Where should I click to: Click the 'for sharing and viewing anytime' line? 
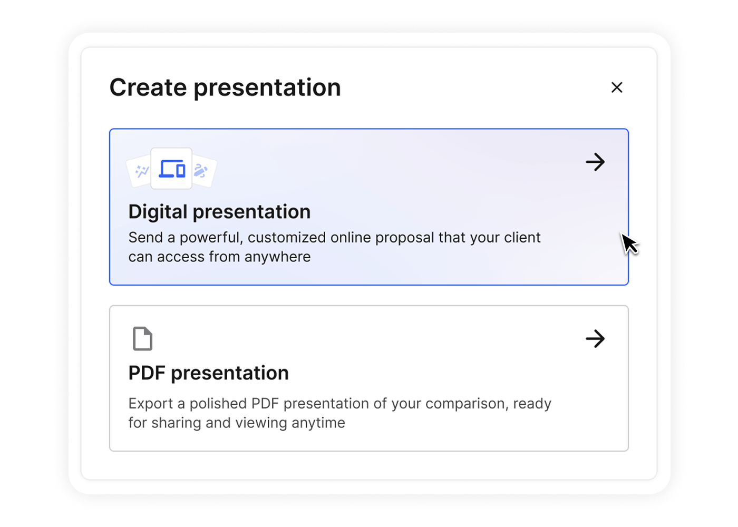pyautogui.click(x=237, y=423)
